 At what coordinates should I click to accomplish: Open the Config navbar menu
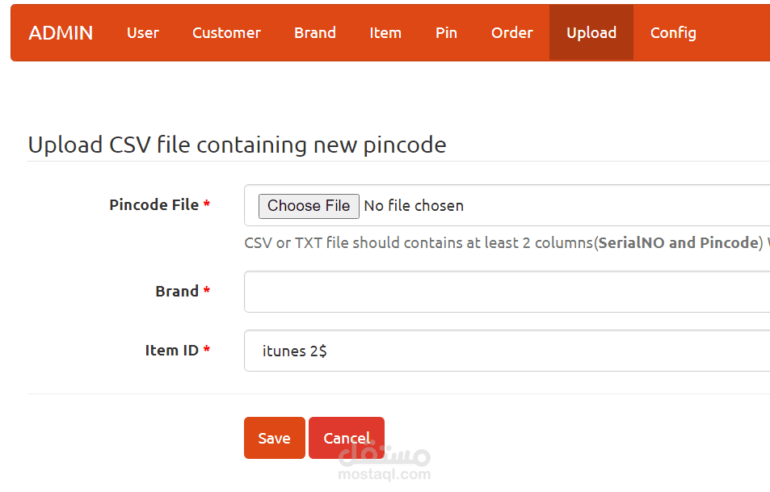tap(673, 33)
